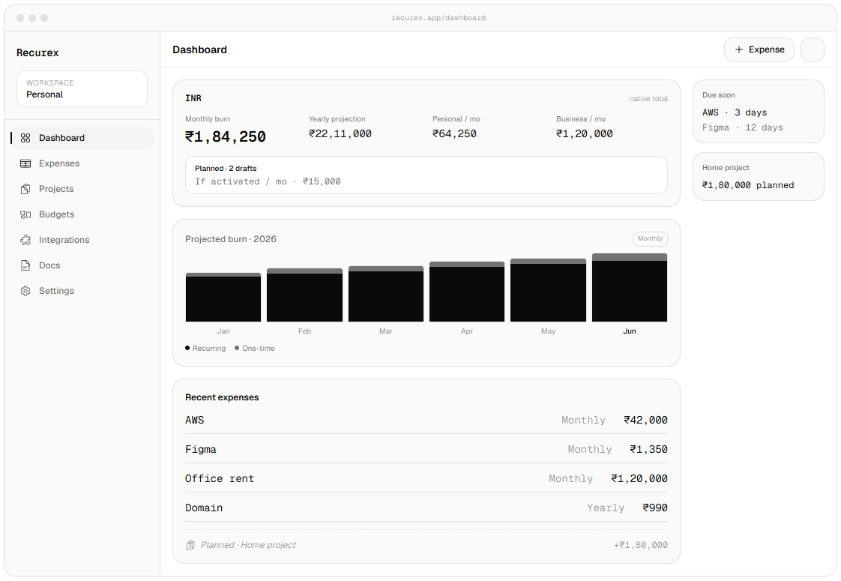The image size is (841, 581).
Task: Click the ₹64,250 Personal per month value
Action: click(455, 133)
